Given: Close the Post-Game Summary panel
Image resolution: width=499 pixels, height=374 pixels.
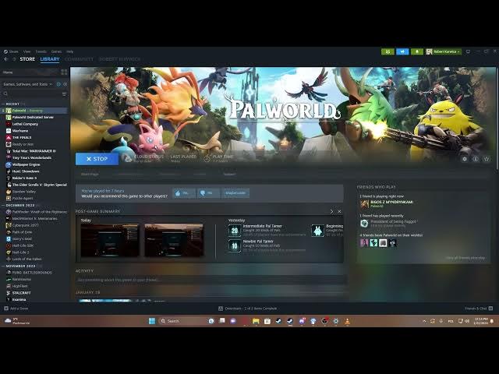Looking at the screenshot, I should click(x=340, y=211).
